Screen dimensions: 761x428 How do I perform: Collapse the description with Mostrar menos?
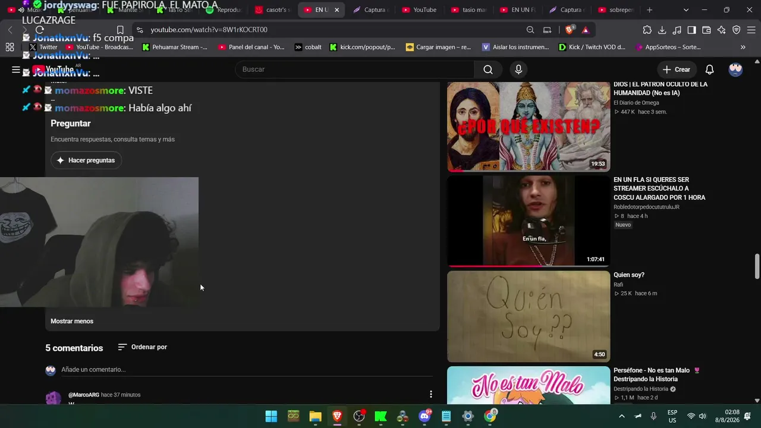pyautogui.click(x=72, y=321)
